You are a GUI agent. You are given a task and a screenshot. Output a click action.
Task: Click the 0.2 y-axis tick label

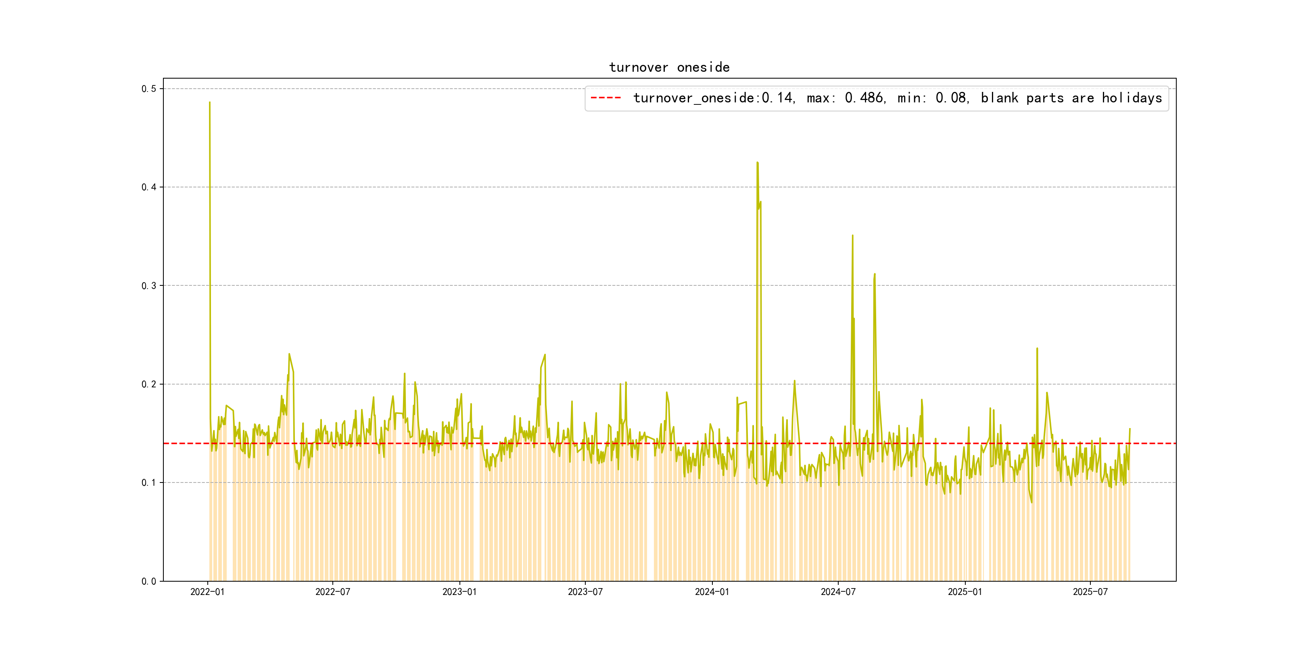[149, 384]
